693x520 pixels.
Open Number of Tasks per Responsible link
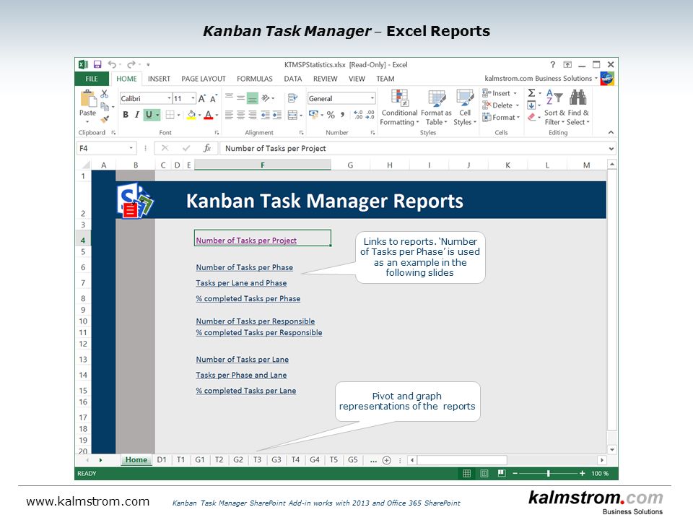click(256, 321)
